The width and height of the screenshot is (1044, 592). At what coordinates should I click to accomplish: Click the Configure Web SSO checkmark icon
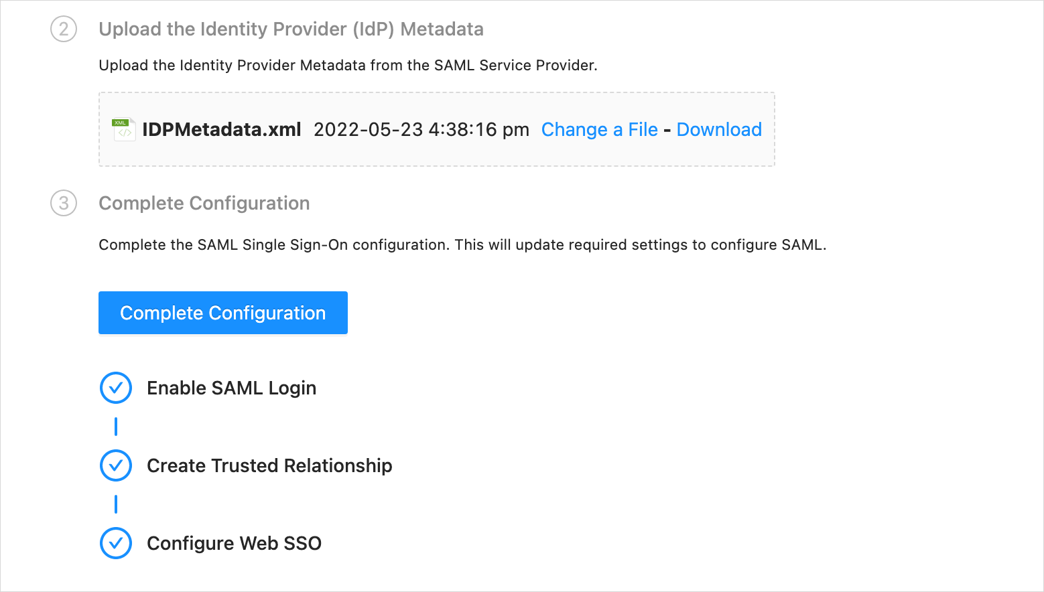click(116, 543)
